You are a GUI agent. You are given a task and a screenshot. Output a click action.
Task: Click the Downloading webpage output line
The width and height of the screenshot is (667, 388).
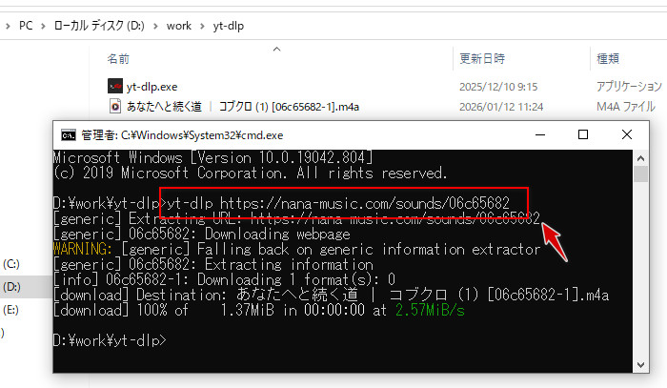click(202, 234)
